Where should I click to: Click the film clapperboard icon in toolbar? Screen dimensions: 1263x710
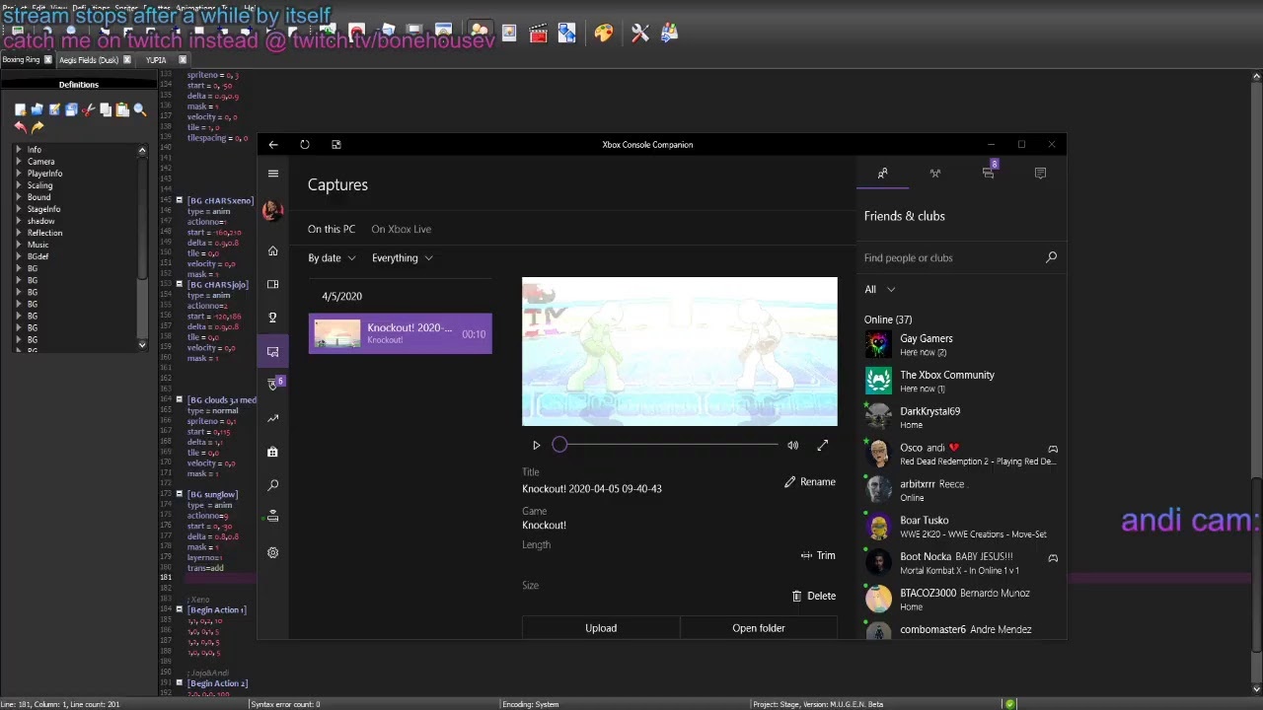(x=538, y=34)
